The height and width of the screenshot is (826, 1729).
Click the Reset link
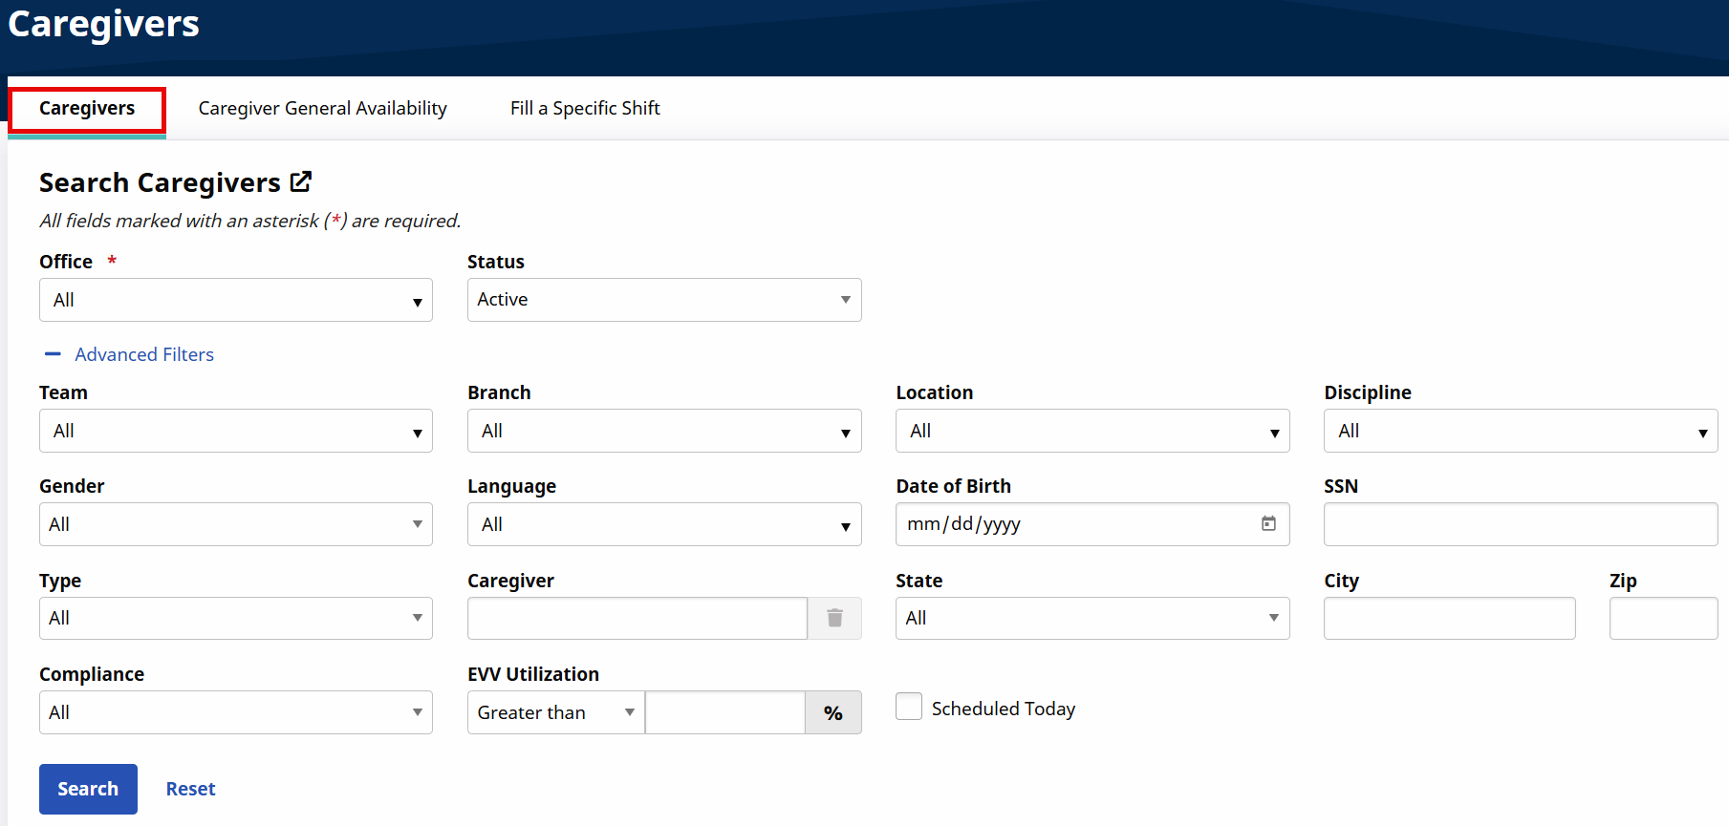coord(190,789)
